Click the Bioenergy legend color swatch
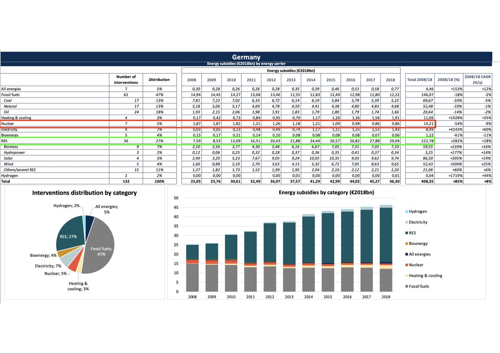 (407, 244)
